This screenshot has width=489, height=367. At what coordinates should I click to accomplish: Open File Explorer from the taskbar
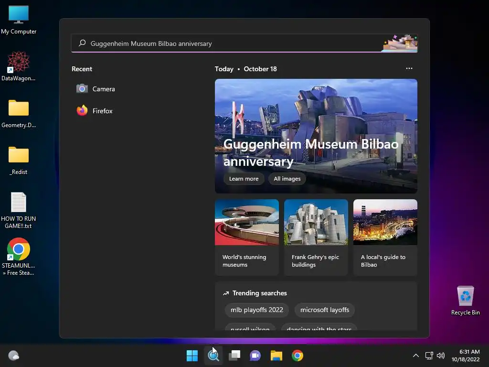[276, 356]
